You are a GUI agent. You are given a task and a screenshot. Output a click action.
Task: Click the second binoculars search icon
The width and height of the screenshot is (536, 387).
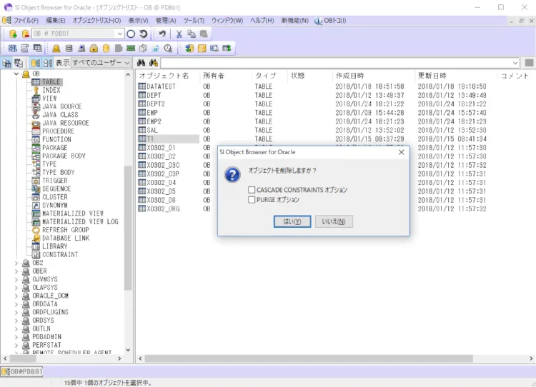tap(154, 63)
